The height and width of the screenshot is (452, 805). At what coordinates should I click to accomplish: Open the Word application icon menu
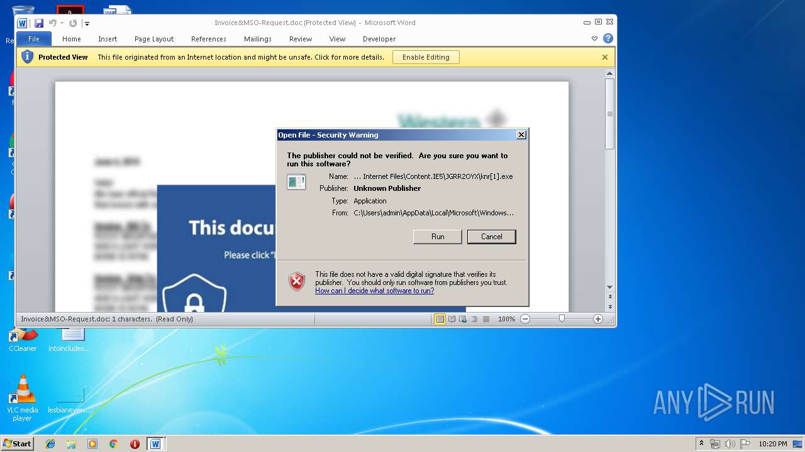pyautogui.click(x=23, y=23)
